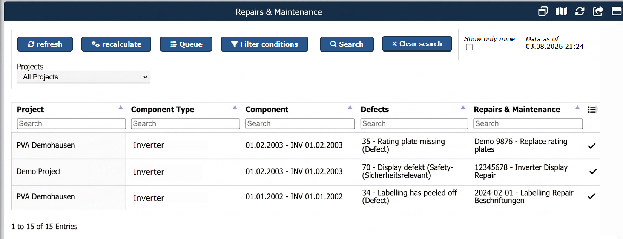The width and height of the screenshot is (623, 239).
Task: Toggle the Show only mine checkbox
Action: tap(470, 47)
